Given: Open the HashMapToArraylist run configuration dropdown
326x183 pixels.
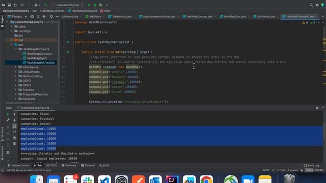Looking at the screenshot, I should [68, 5].
